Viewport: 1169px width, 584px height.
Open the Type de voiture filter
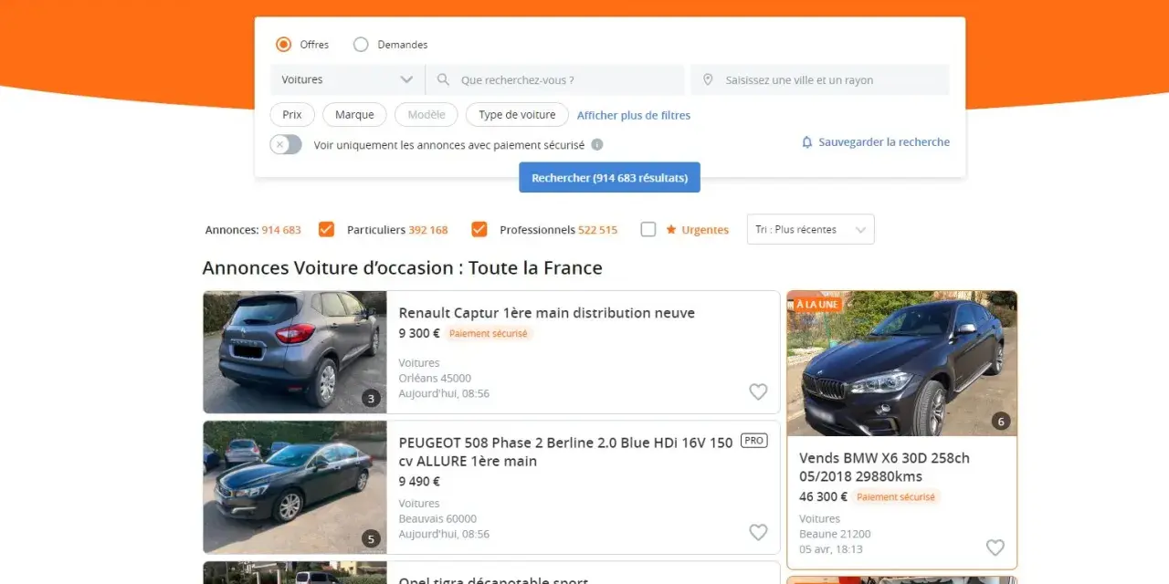(517, 115)
